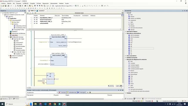Switch to the Propiedades bottom tab
The height and width of the screenshot is (106, 188).
click(137, 99)
